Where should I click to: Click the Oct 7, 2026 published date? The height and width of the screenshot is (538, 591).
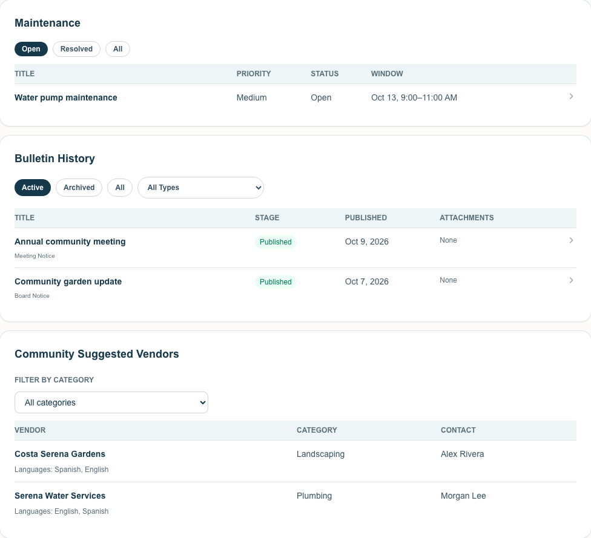367,281
